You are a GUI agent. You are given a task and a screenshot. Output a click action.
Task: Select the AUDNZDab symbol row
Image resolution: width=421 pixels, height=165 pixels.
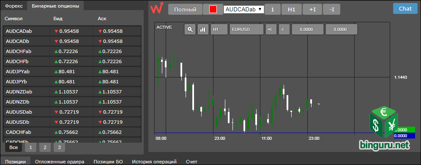72,92
